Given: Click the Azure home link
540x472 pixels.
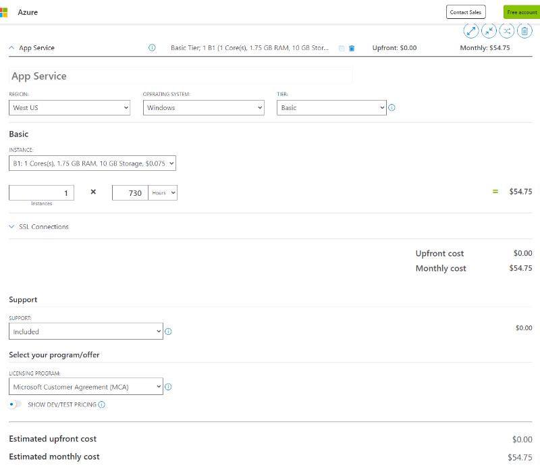Looking at the screenshot, I should (x=28, y=12).
